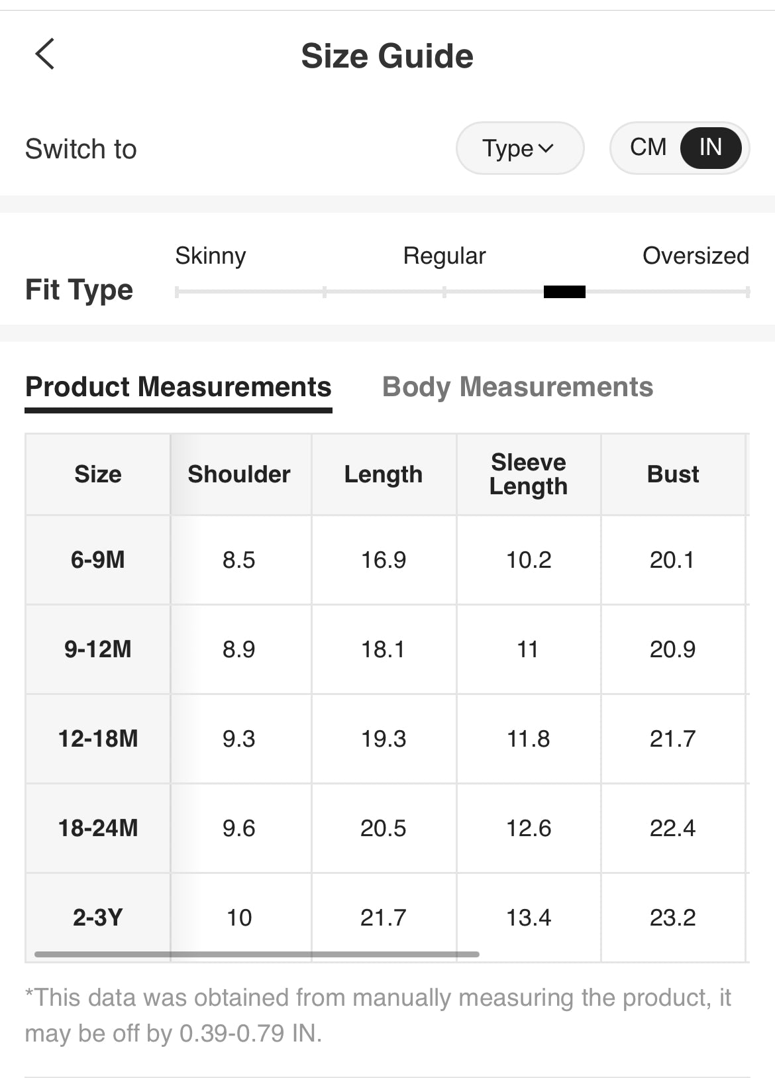
Task: Tap the back arrow icon
Action: pyautogui.click(x=45, y=54)
